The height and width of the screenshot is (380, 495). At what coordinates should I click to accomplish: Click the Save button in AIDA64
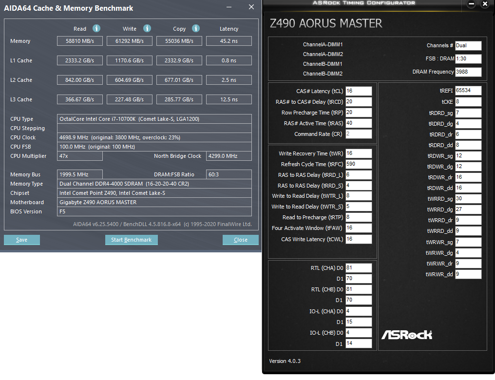22,240
